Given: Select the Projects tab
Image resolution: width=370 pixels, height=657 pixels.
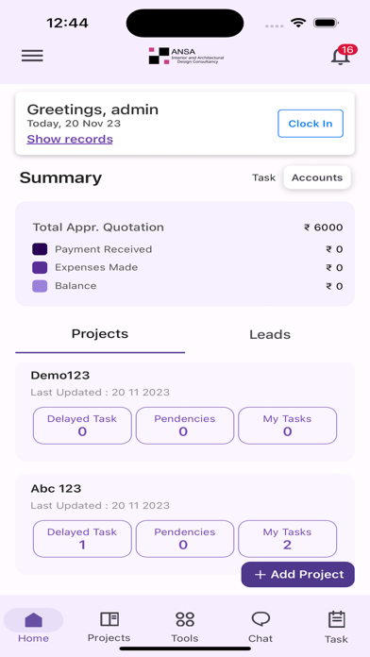Looking at the screenshot, I should pyautogui.click(x=100, y=334).
